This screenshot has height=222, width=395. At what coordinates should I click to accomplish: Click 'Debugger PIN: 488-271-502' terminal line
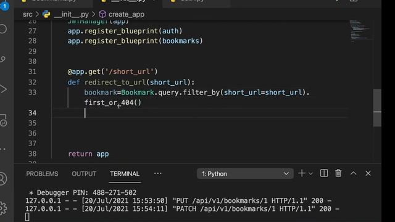[x=83, y=192]
